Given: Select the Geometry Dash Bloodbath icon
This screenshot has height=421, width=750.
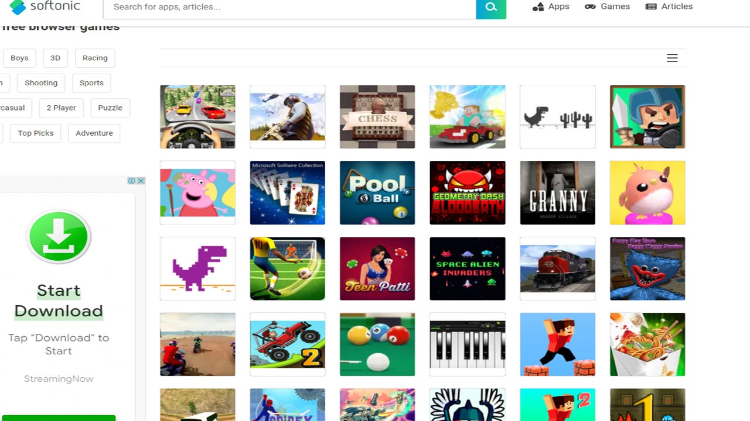Looking at the screenshot, I should point(467,193).
